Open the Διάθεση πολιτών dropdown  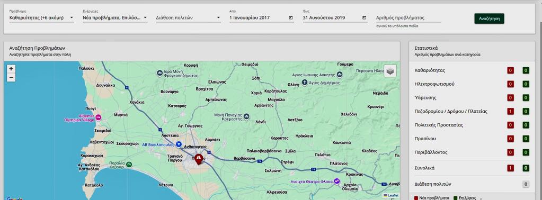point(189,17)
